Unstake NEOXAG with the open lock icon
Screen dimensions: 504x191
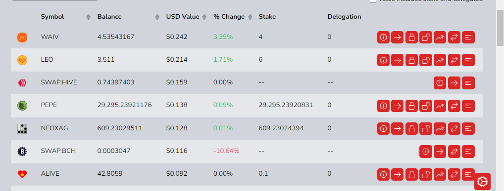426,128
